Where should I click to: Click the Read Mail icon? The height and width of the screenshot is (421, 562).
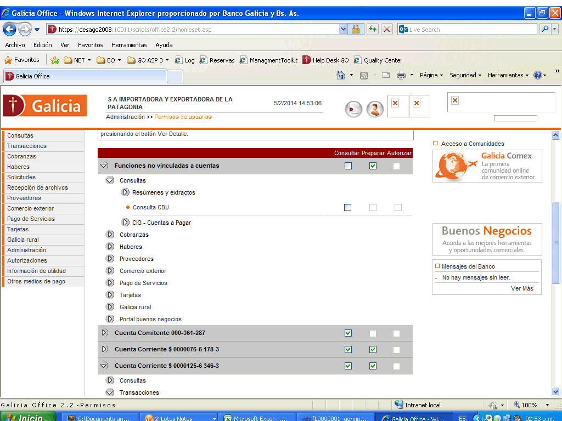(x=386, y=75)
